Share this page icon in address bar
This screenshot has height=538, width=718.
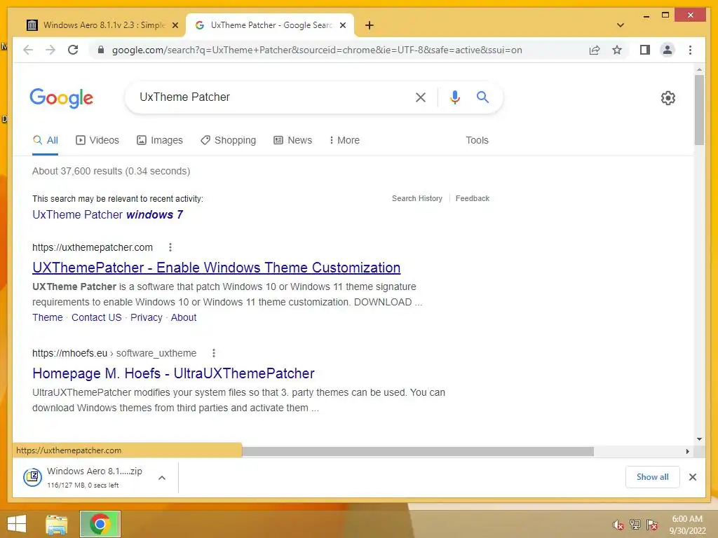tap(595, 50)
